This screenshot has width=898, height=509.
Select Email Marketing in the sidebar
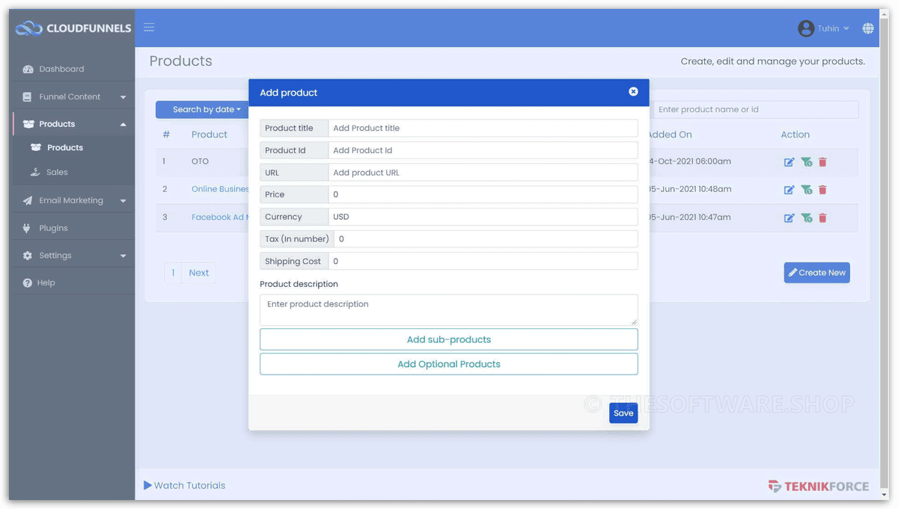72,200
